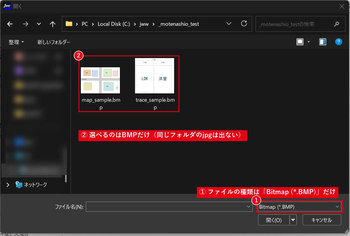350x236 pixels.
Task: Open the 整理 menu
Action: 16,42
